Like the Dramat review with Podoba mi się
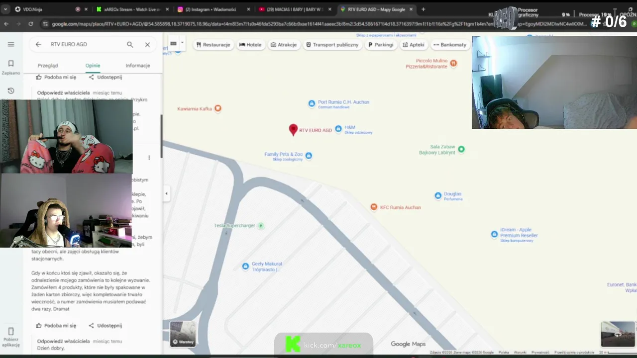Image resolution: width=637 pixels, height=358 pixels. pos(56,326)
